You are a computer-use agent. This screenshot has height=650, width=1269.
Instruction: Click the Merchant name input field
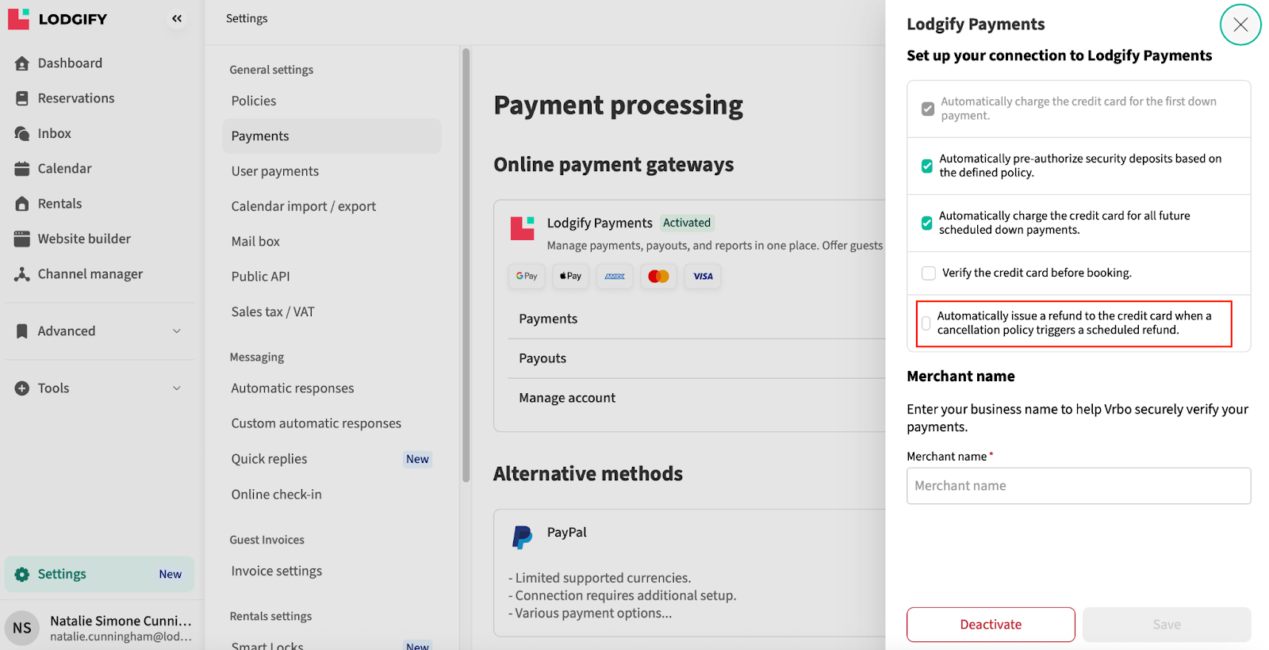[1079, 486]
